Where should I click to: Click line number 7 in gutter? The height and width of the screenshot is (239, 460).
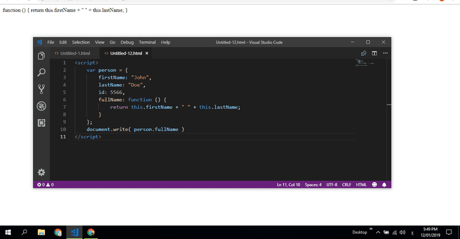click(x=64, y=107)
